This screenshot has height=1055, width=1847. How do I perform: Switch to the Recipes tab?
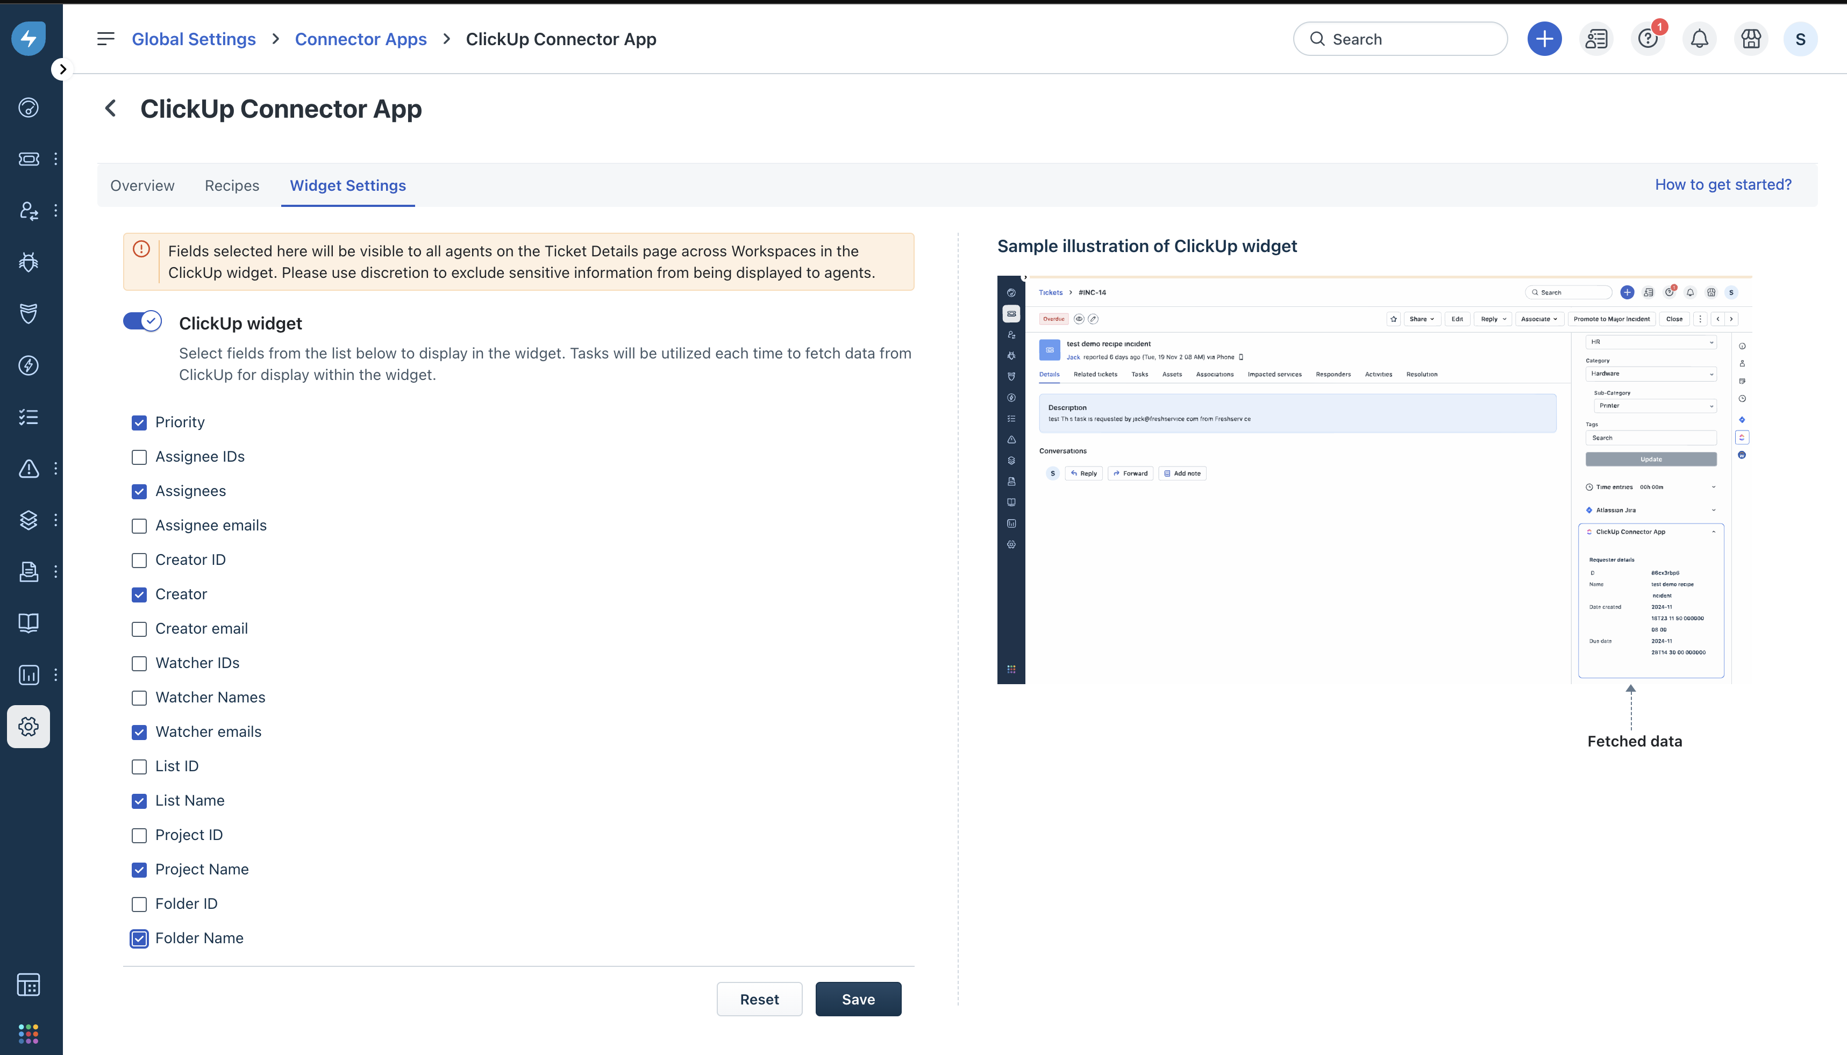point(232,185)
